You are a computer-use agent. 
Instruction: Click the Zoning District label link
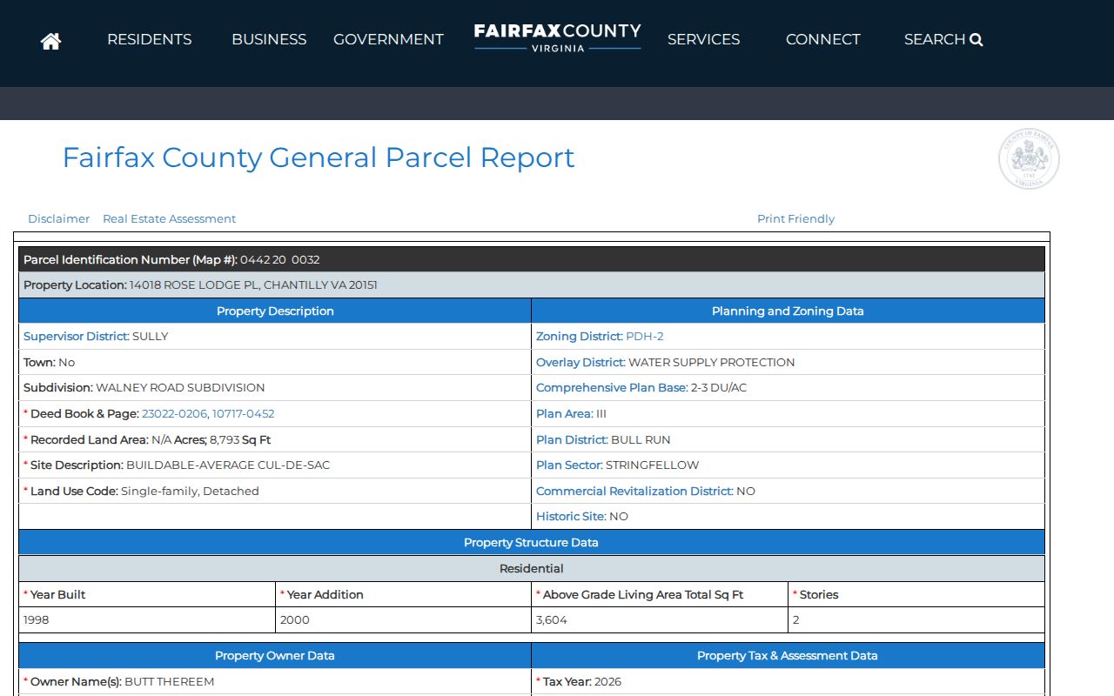(x=579, y=337)
